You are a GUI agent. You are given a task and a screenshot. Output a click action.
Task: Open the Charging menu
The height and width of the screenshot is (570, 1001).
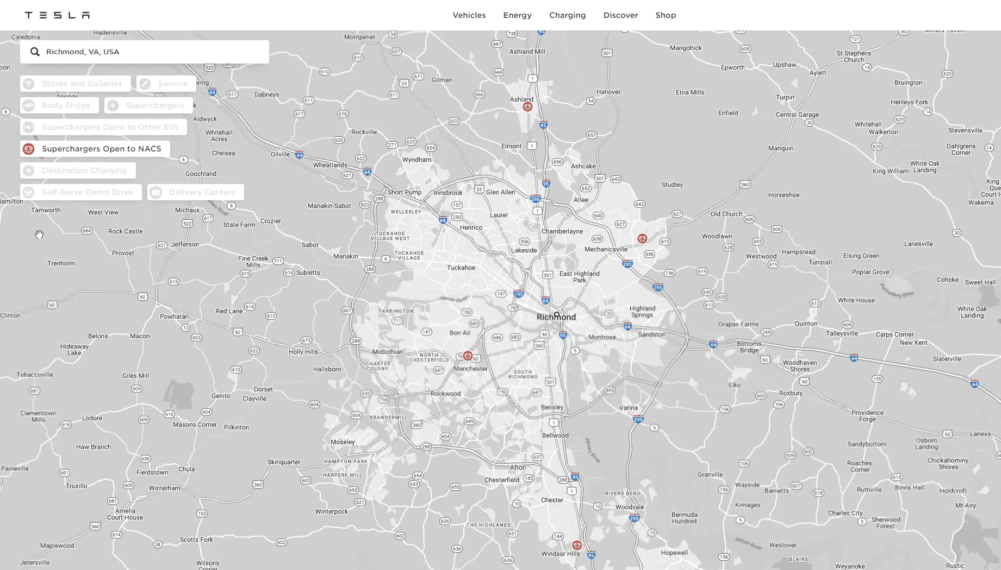pyautogui.click(x=567, y=15)
